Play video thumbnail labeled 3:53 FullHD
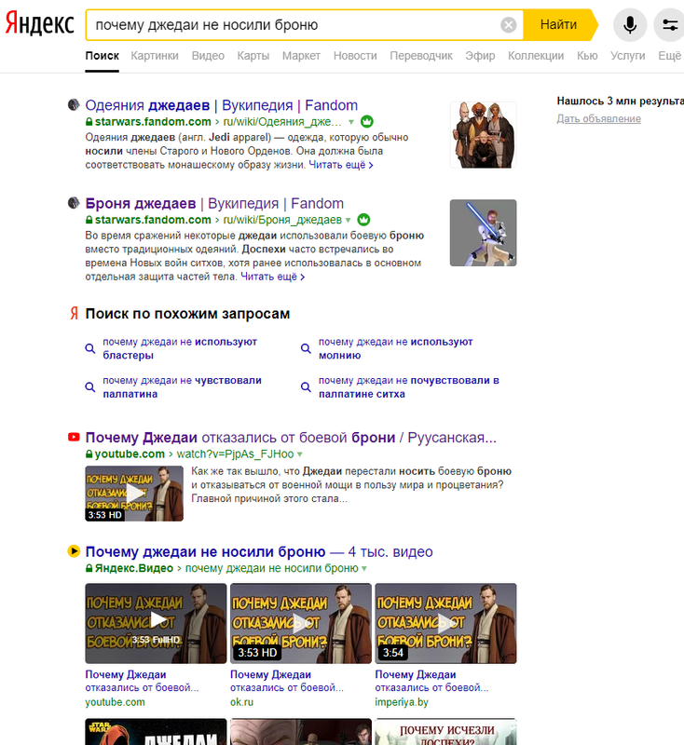 pos(156,623)
